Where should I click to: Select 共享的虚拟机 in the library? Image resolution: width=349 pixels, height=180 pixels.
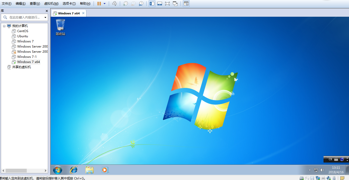22,67
